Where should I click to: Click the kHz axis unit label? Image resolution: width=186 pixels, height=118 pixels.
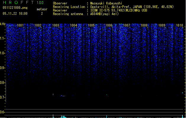3,24
